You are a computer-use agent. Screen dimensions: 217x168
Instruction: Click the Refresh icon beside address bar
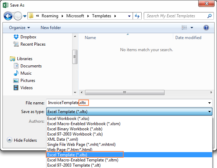click(x=137, y=16)
